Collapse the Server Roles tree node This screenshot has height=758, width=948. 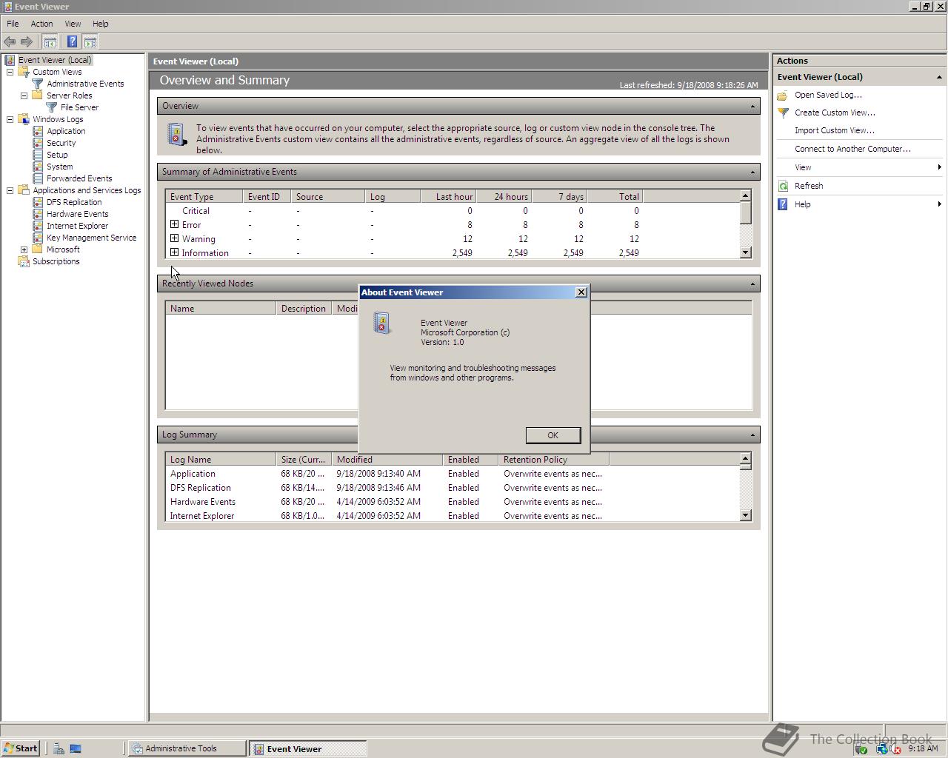24,95
